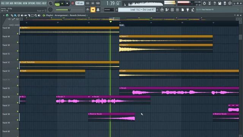Open the EDIT menu
The image size is (243, 137).
[x=7, y=3]
